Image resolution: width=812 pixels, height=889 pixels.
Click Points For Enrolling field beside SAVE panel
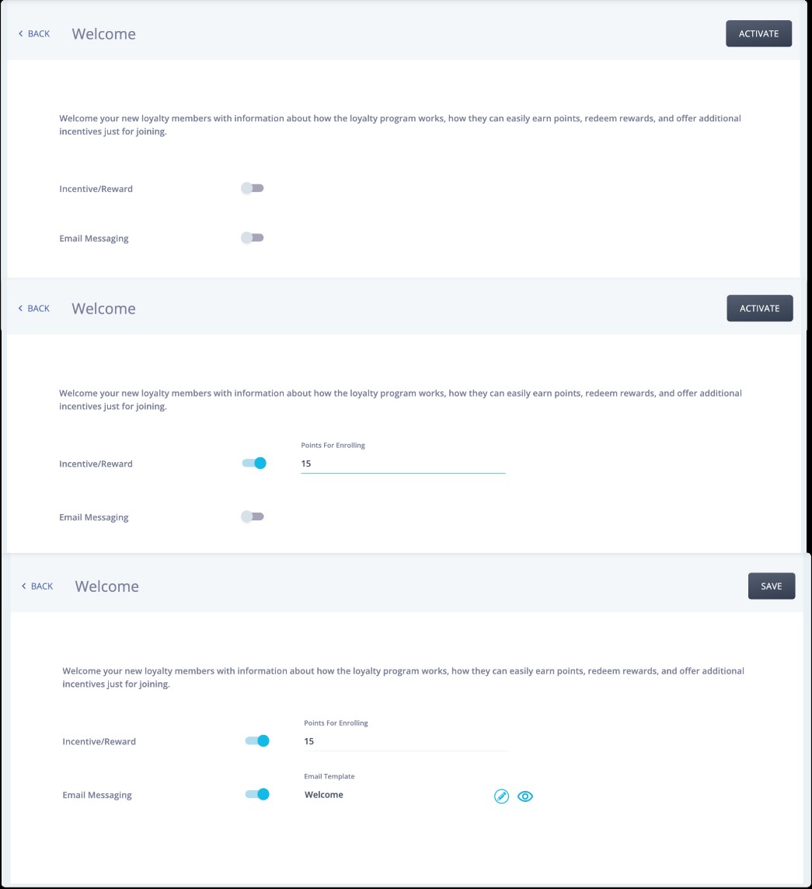[406, 741]
